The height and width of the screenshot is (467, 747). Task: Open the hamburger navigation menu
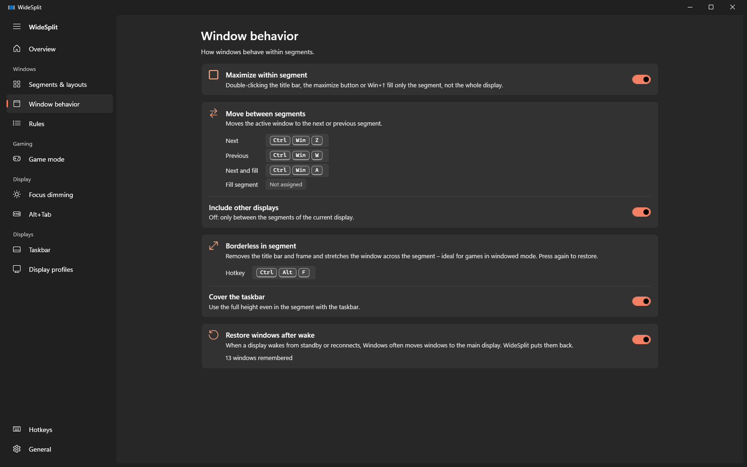[17, 27]
